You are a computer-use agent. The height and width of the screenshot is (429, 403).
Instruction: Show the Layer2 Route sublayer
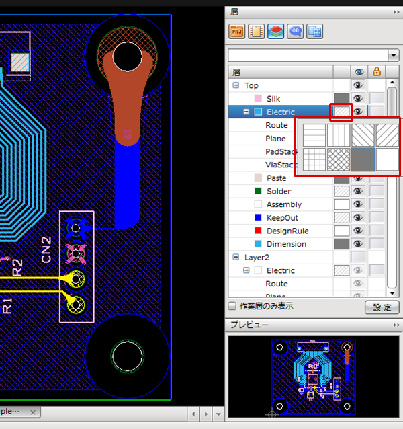(x=358, y=284)
